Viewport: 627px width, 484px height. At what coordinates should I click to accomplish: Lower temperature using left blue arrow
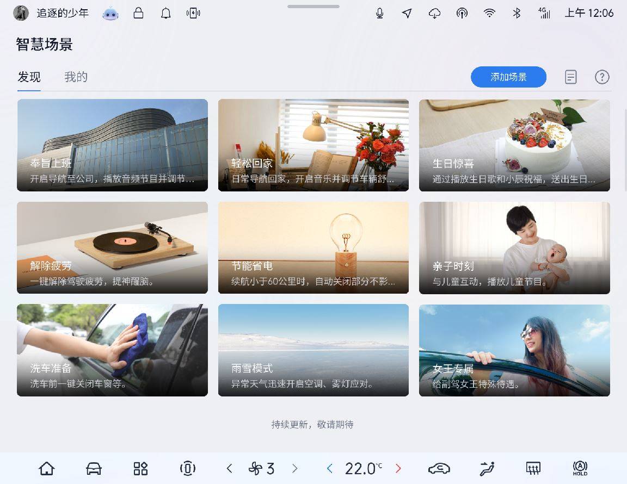point(329,468)
